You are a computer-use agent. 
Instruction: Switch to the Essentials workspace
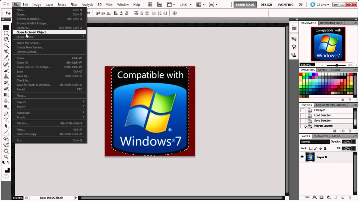[x=245, y=5]
